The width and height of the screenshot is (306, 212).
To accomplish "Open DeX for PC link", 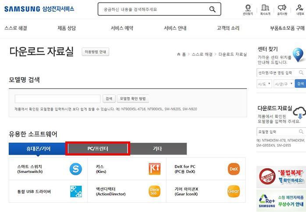I will click(185, 169).
